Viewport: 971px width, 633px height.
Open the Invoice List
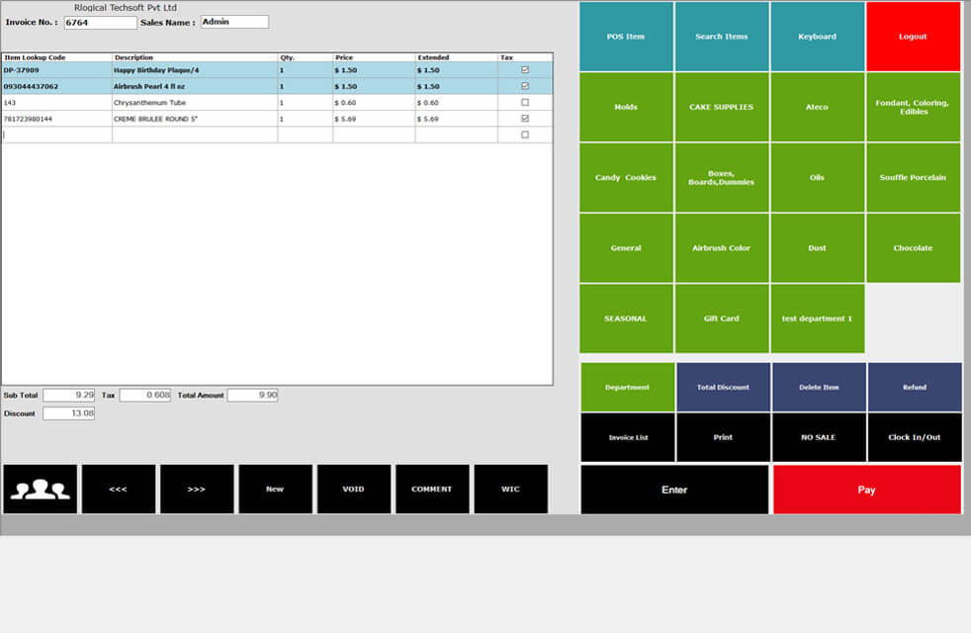(627, 437)
